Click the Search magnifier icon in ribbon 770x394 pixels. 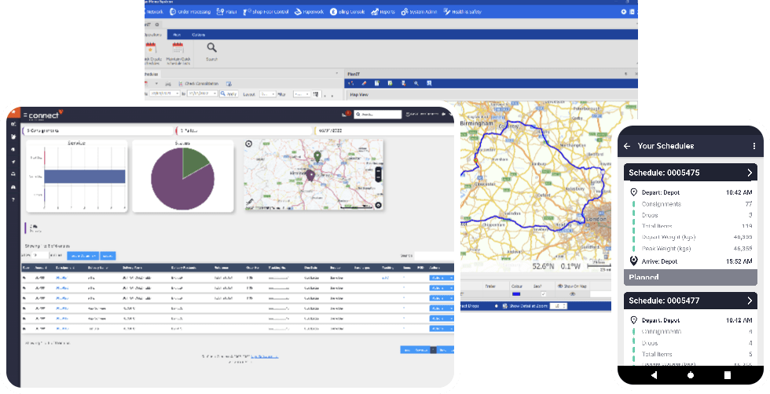[x=211, y=49]
